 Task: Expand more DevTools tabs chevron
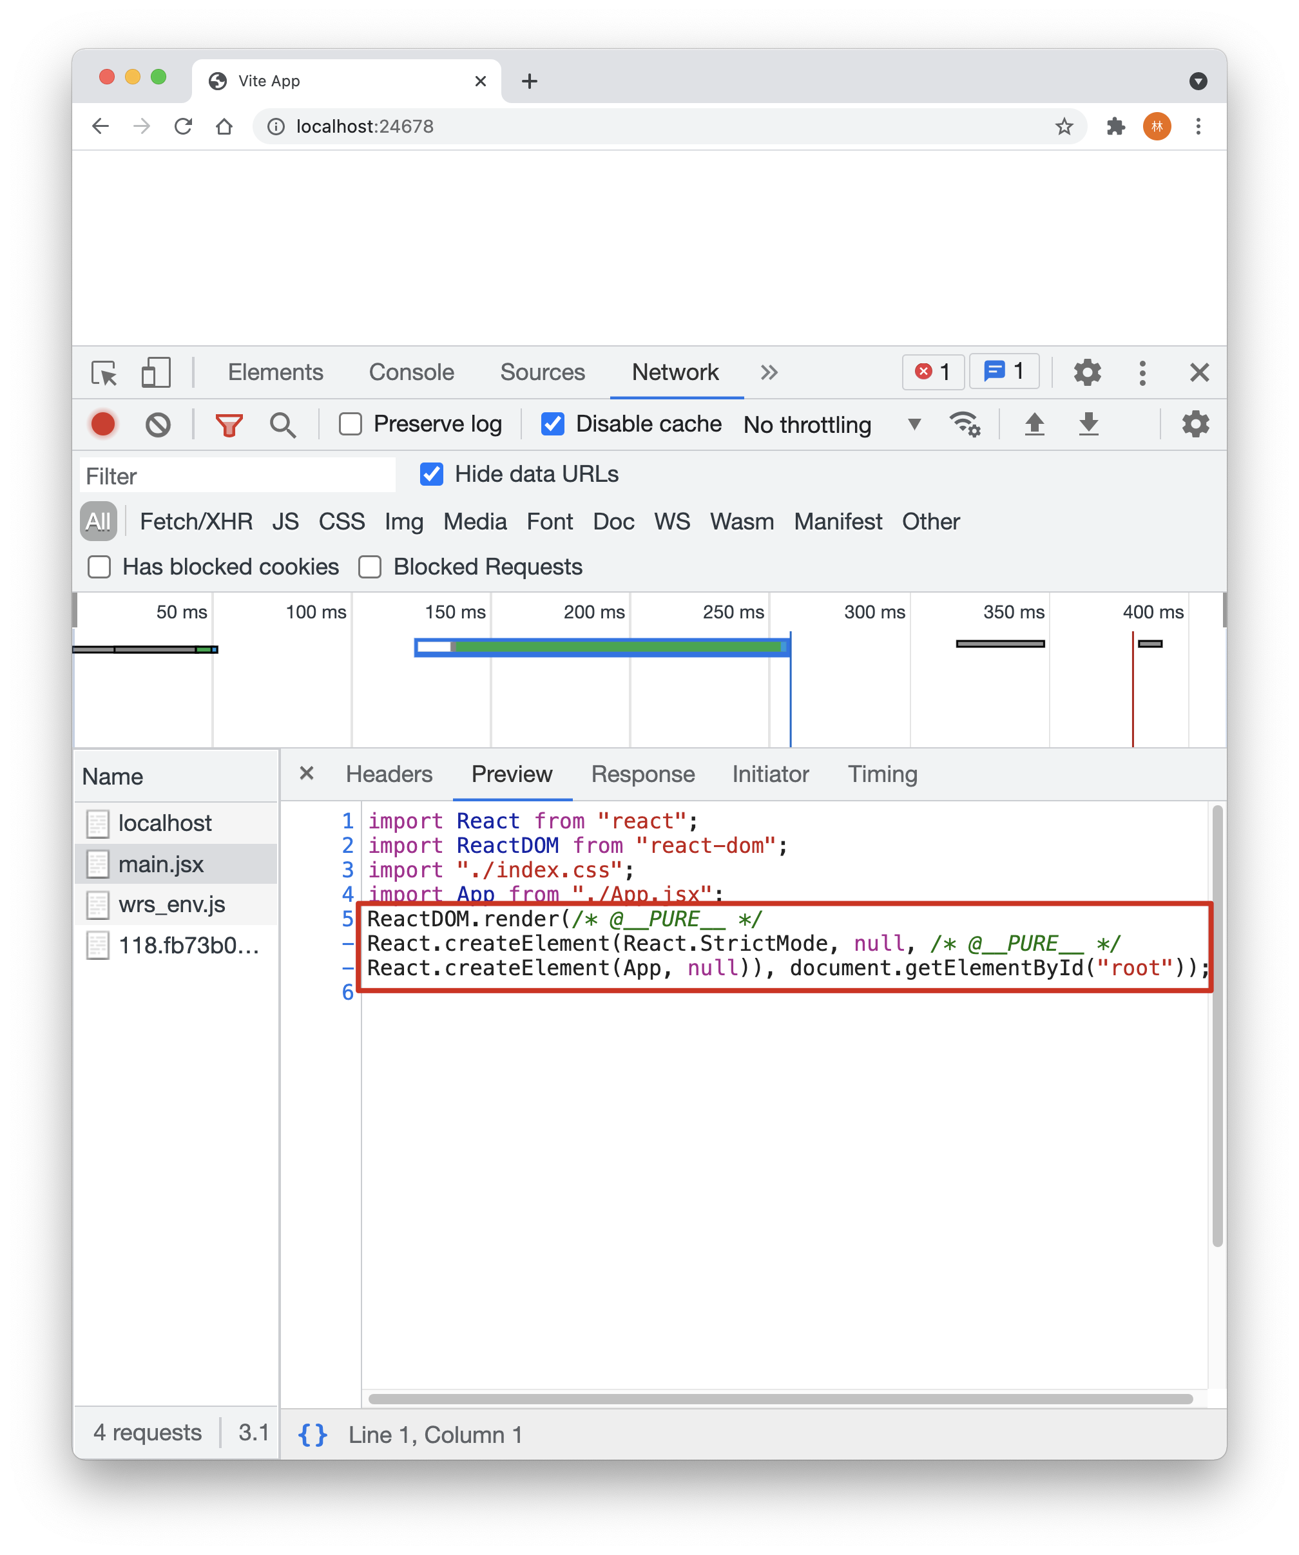point(769,372)
